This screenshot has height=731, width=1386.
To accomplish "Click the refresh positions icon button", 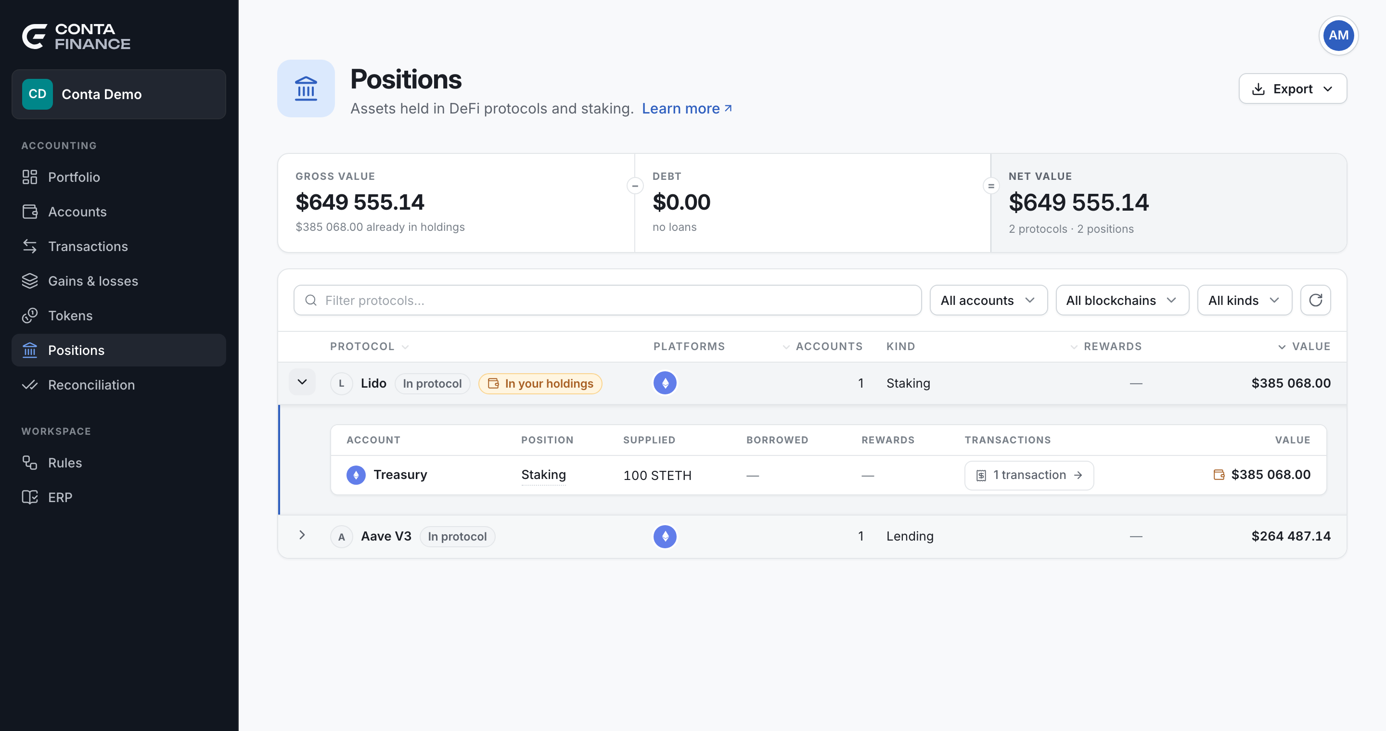I will tap(1315, 300).
